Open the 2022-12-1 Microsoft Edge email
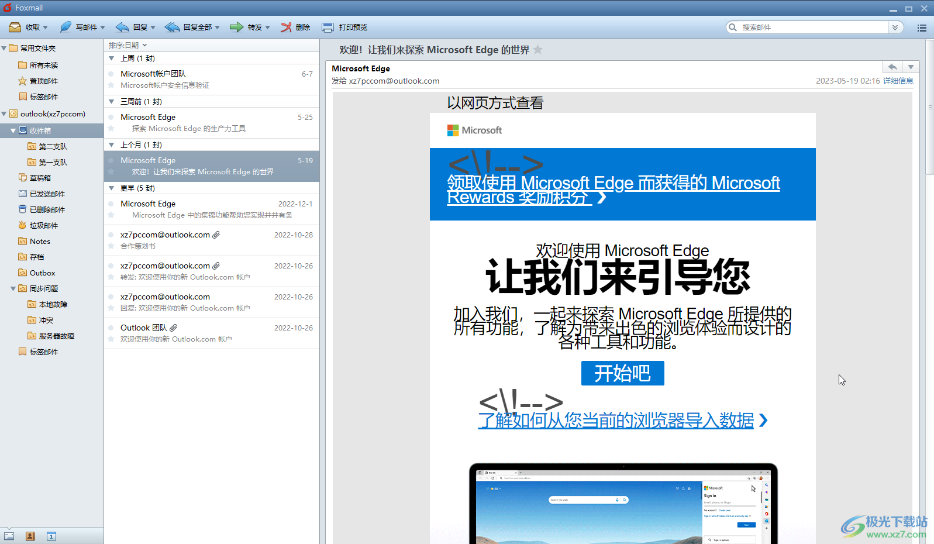The width and height of the screenshot is (934, 544). pos(212,209)
